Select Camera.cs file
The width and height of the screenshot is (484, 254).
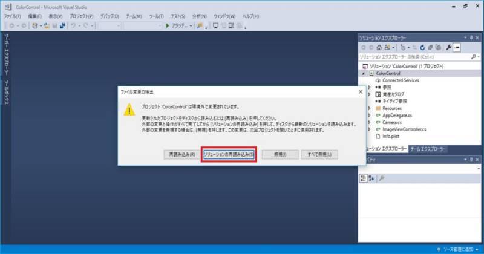click(391, 123)
